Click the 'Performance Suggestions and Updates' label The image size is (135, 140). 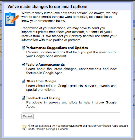coord(57,48)
